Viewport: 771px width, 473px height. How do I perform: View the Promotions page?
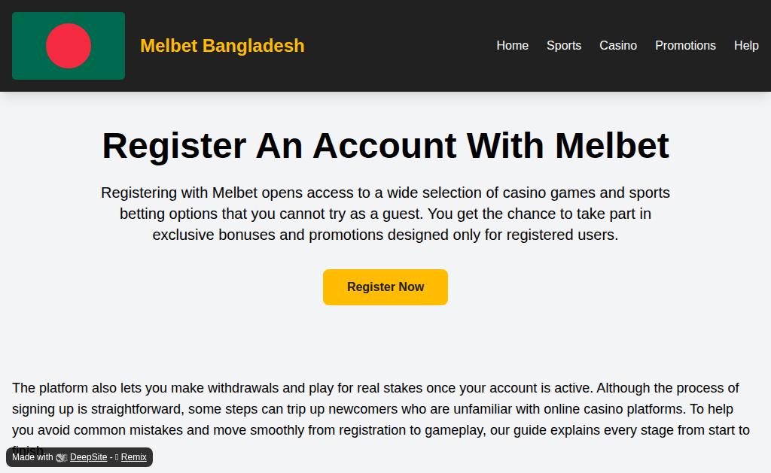tap(685, 45)
